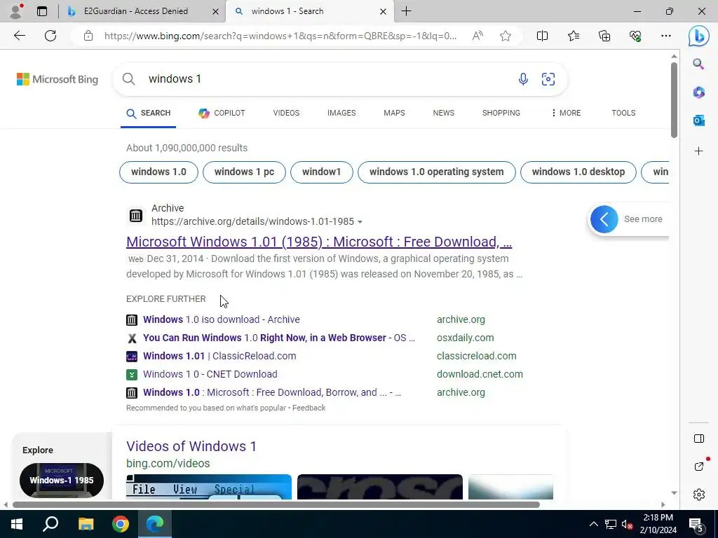Close the E2Guardian tab
Image resolution: width=718 pixels, height=538 pixels.
[x=215, y=11]
